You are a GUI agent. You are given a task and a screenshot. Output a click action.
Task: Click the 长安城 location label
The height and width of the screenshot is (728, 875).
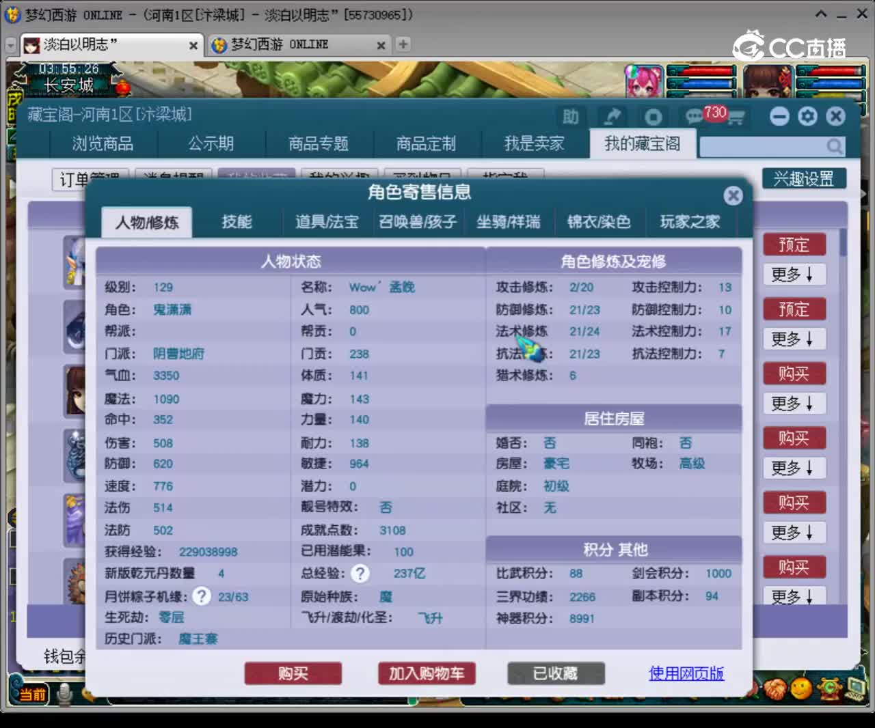(69, 86)
